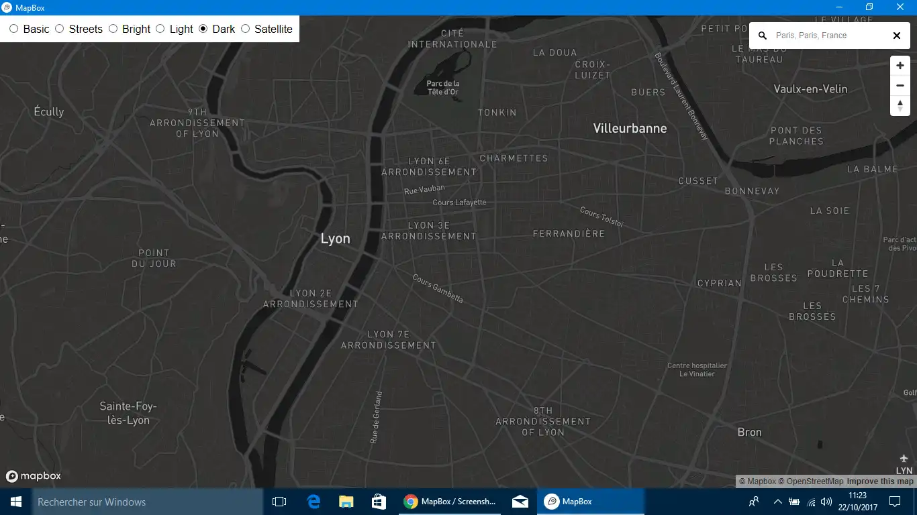The image size is (917, 515).
Task: Open the Wi-Fi network tray icon
Action: point(810,502)
